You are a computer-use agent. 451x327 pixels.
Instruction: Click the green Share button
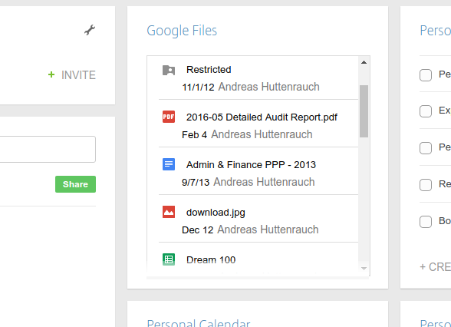point(75,184)
